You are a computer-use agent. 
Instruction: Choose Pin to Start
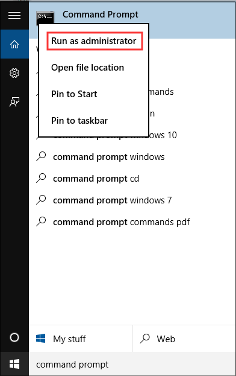tap(74, 94)
